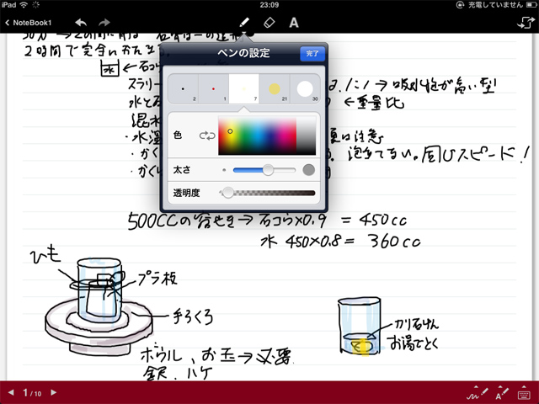This screenshot has height=404, width=539.
Task: Click the 太さ thickness slider handle
Action: [x=268, y=170]
